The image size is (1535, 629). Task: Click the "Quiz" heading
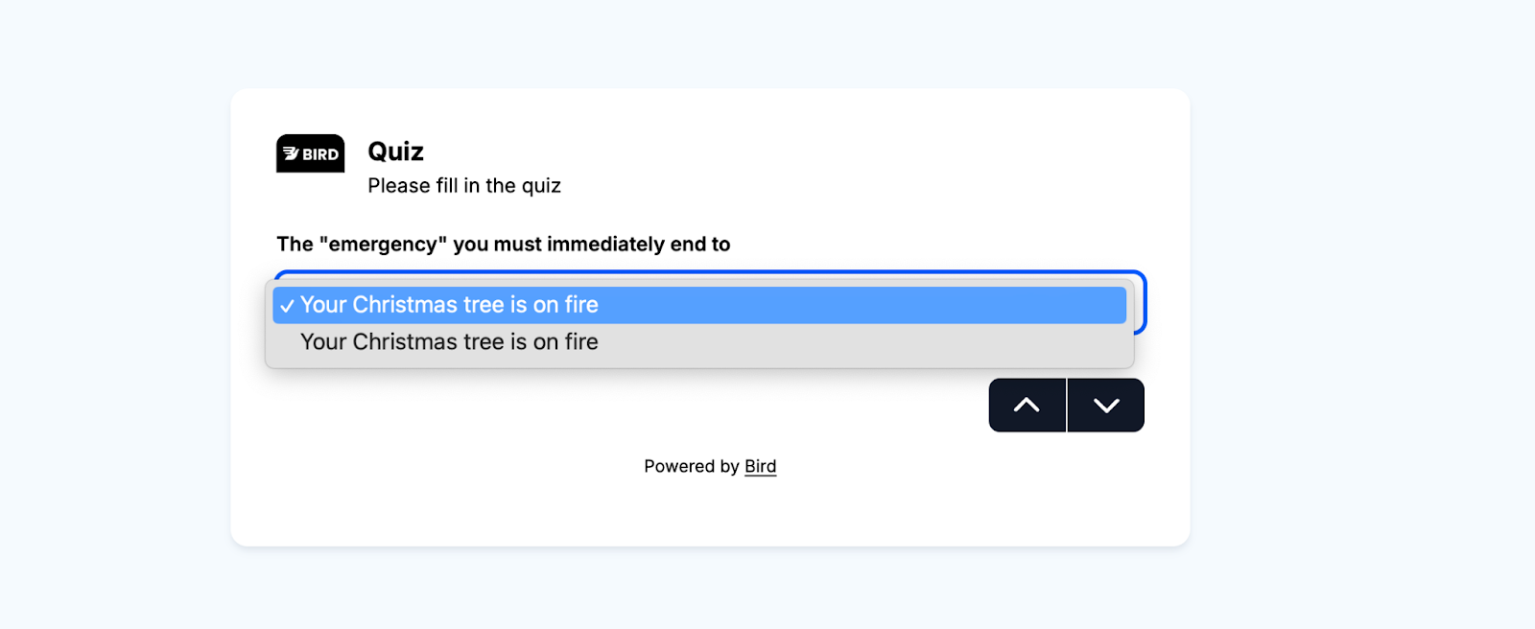(x=395, y=151)
